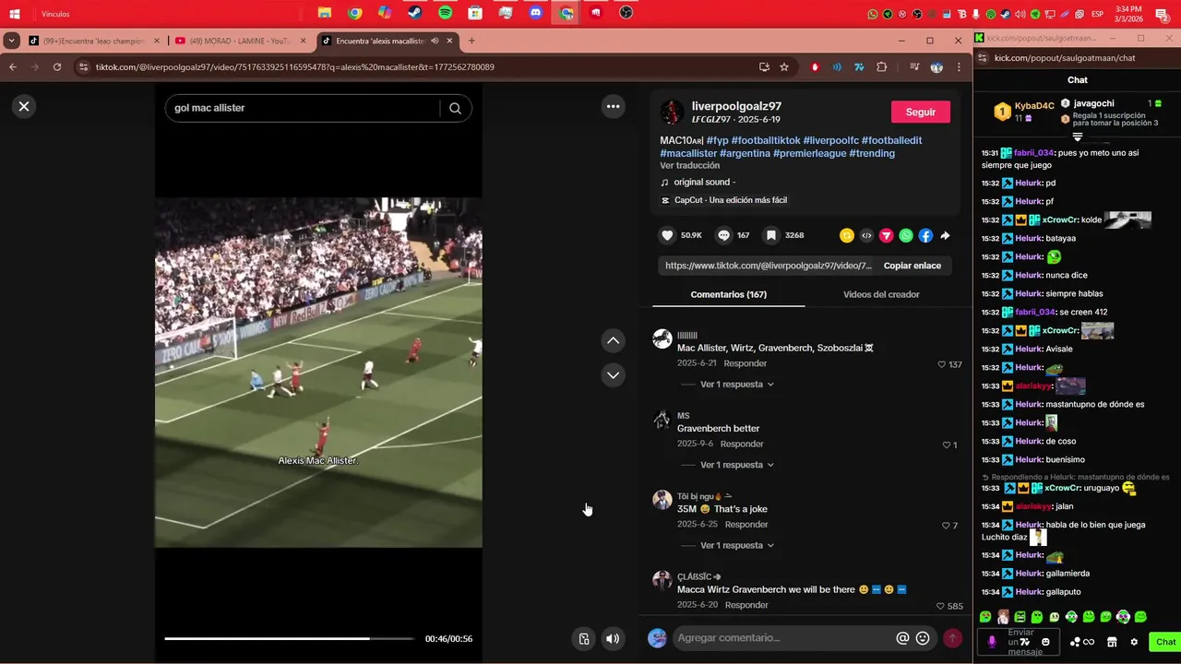This screenshot has height=664, width=1181.
Task: Open Spotify from the taskbar
Action: pyautogui.click(x=446, y=13)
